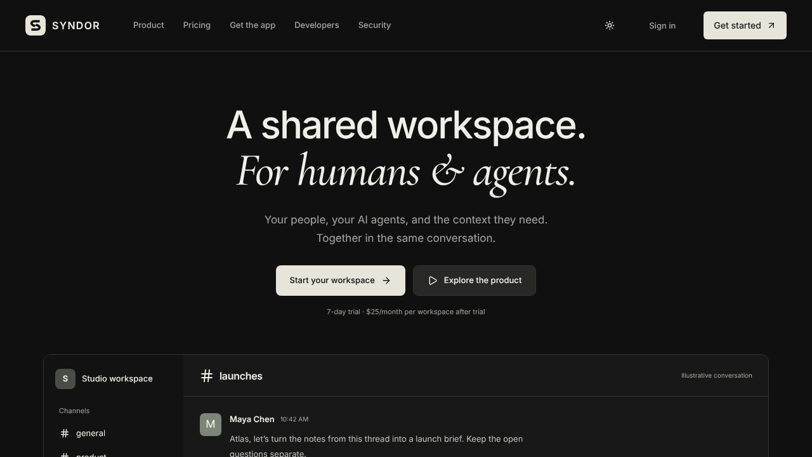Click the Get started button
Screen dimensions: 812x457
coord(745,25)
